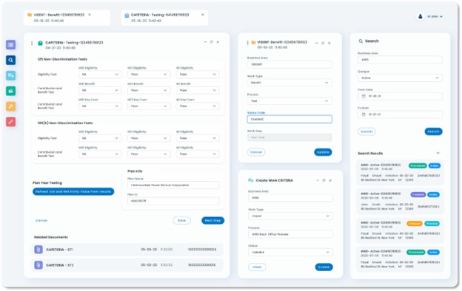This screenshot has width=462, height=291.
Task: Click the orange badge on third search result
Action: click(415, 224)
